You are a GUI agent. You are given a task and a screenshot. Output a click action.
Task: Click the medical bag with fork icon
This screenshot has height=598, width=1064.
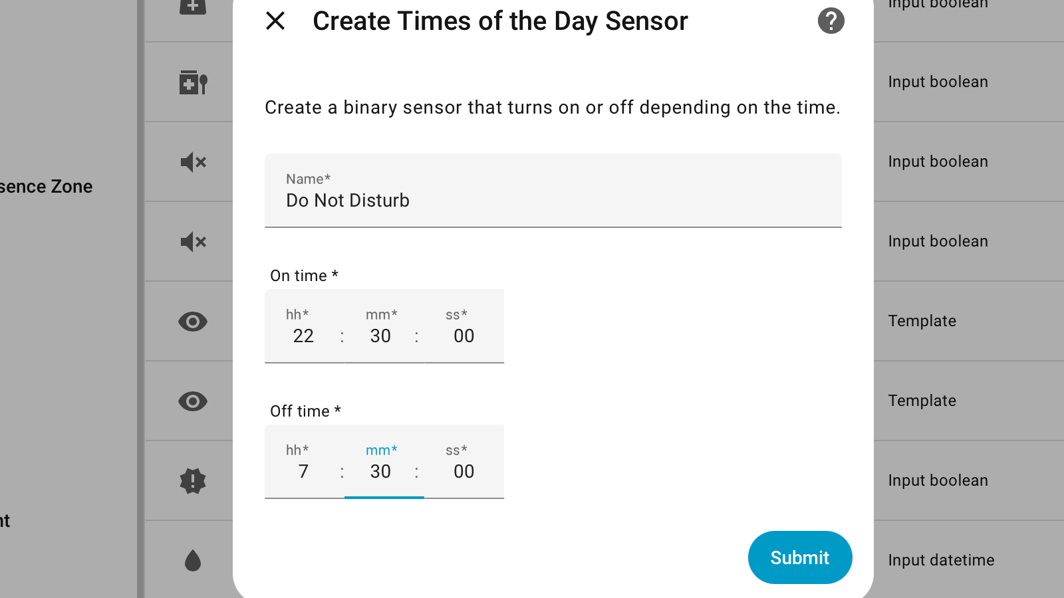click(193, 82)
